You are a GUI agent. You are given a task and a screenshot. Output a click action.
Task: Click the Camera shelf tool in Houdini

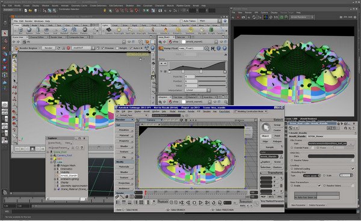[109, 30]
